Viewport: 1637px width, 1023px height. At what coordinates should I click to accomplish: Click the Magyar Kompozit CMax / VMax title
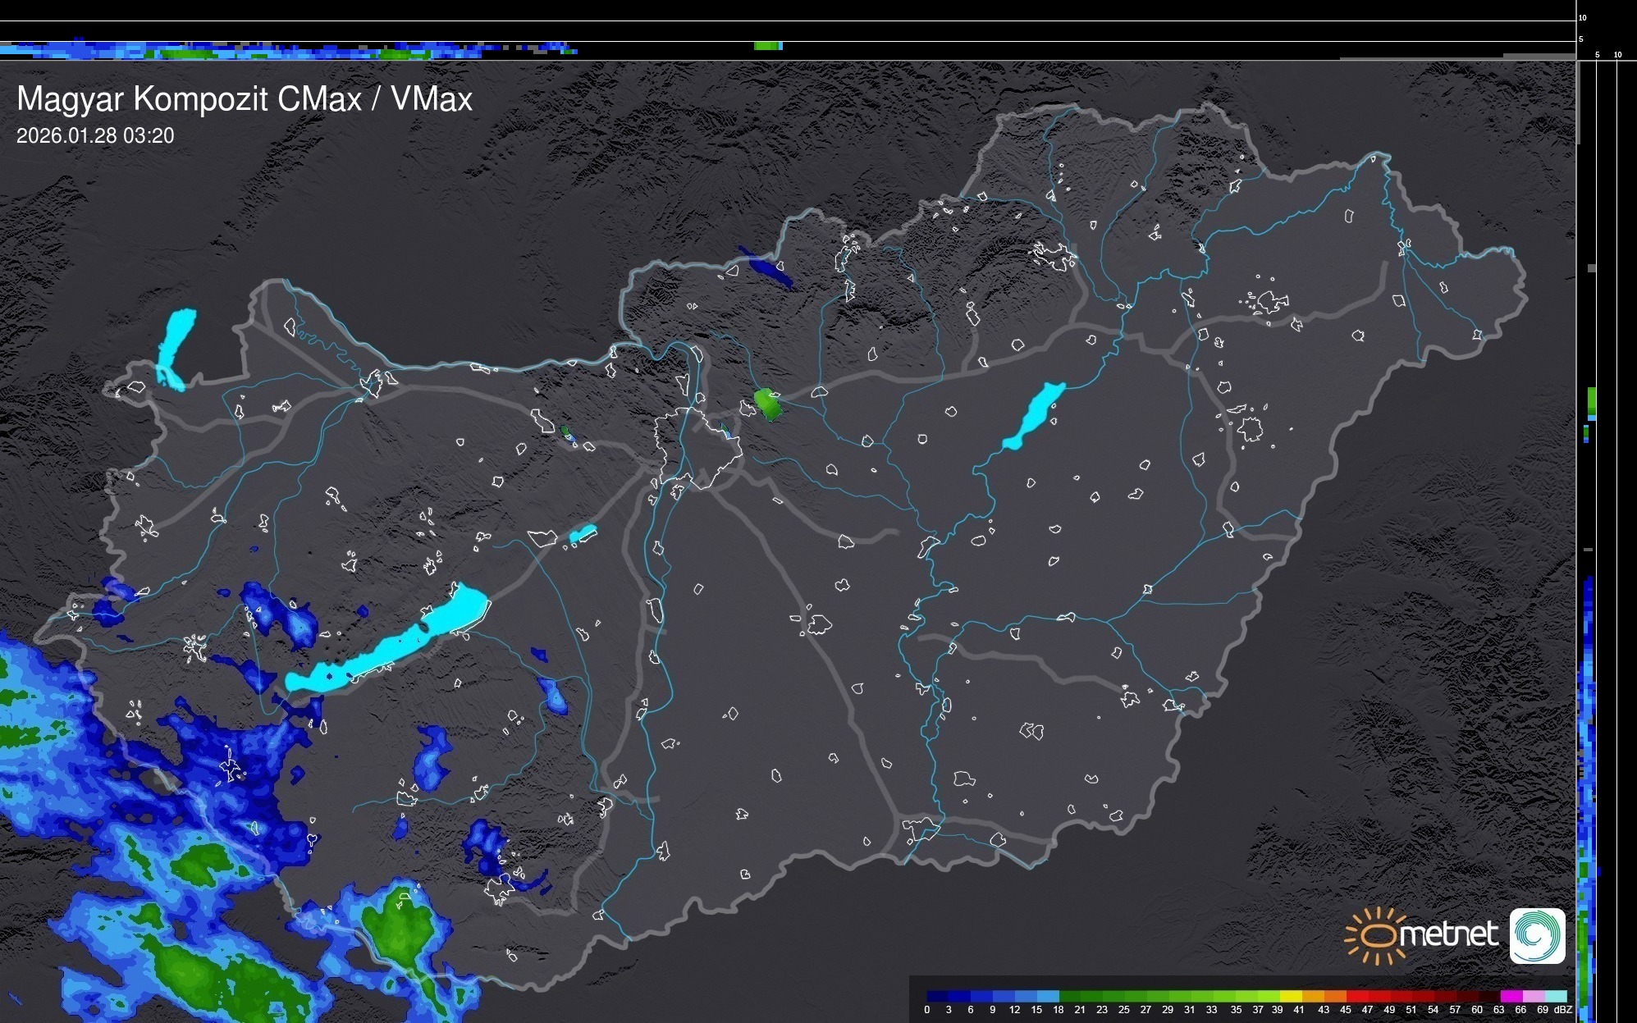click(x=245, y=99)
